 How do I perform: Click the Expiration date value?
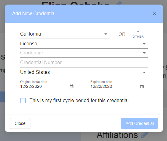tap(101, 86)
